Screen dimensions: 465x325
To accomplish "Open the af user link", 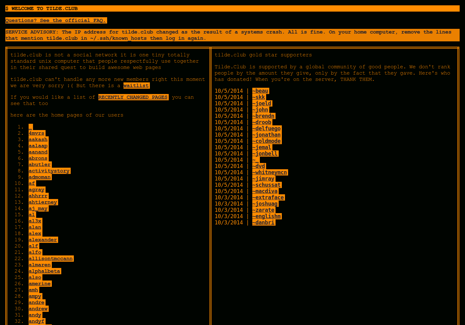I will tap(32, 183).
